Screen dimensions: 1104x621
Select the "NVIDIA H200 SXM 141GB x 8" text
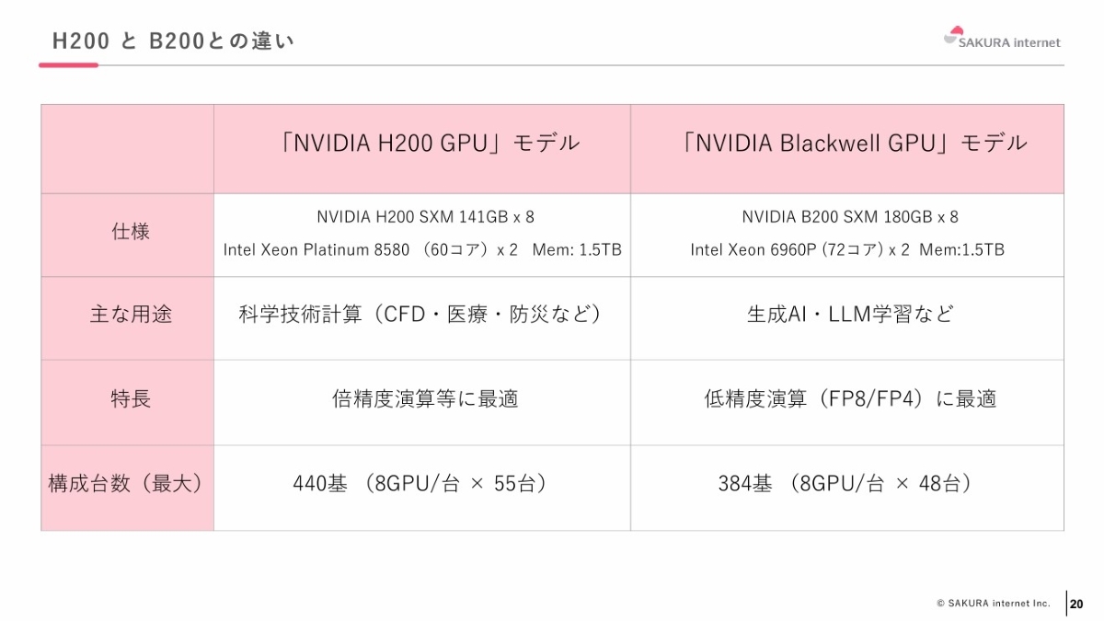click(425, 217)
